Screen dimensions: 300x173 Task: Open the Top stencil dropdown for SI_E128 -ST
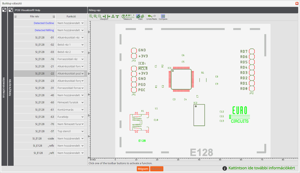click(x=70, y=131)
